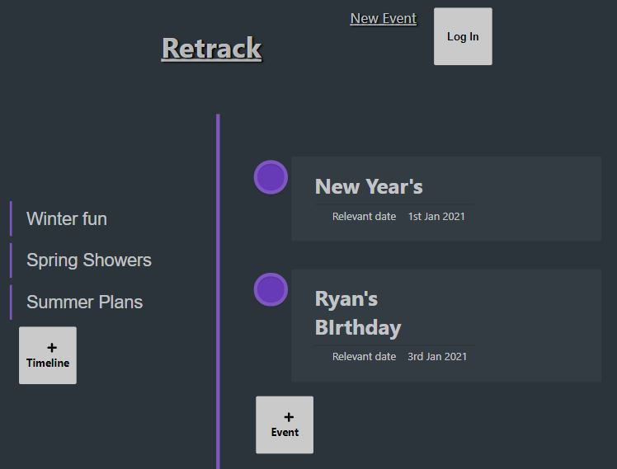The width and height of the screenshot is (617, 469).
Task: Select the Winter fun timeline
Action: 67,218
